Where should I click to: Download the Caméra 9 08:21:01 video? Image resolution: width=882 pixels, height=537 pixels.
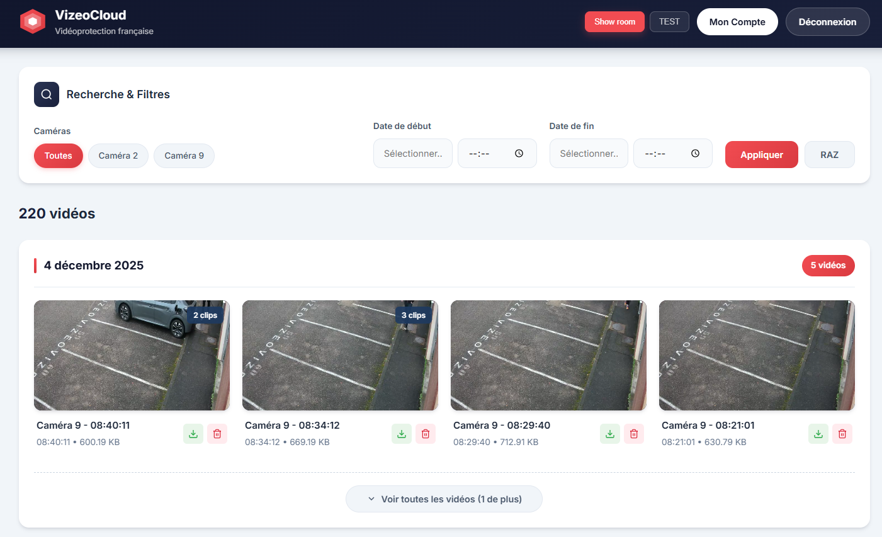(818, 434)
